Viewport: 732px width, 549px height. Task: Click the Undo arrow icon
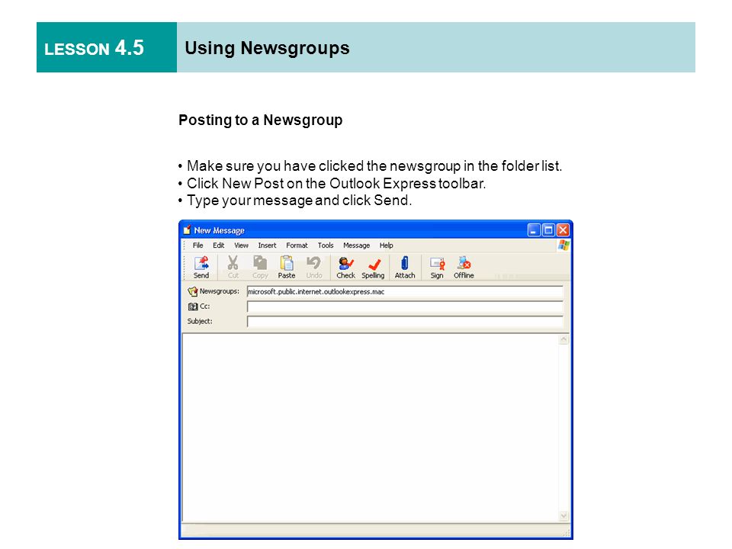coord(313,267)
